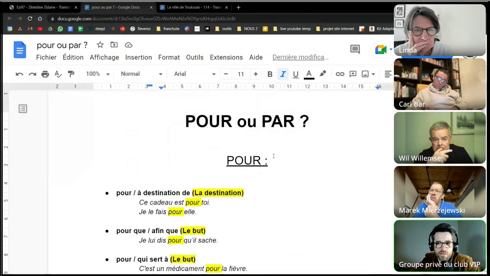This screenshot has height=276, width=490.
Task: Insert a link
Action: 340,74
